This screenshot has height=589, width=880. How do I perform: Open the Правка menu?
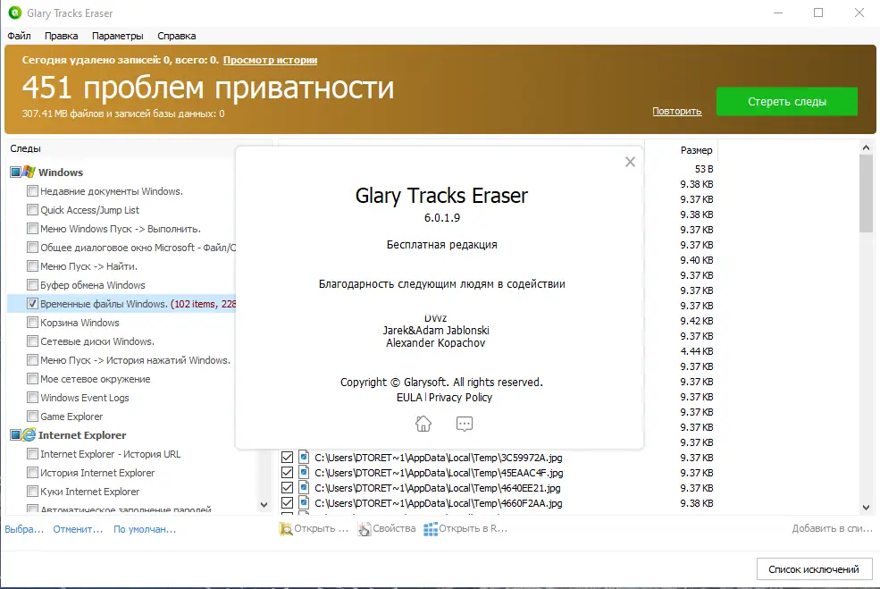[x=61, y=36]
